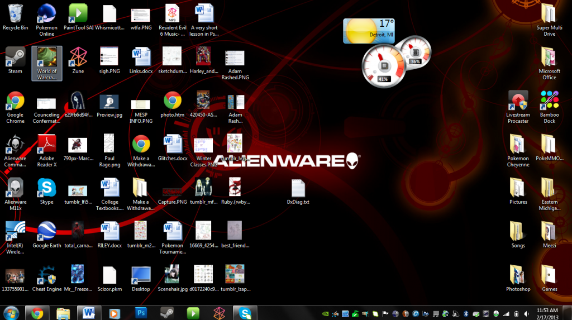Open the Zune taskbar button
572x320 pixels.
219,313
